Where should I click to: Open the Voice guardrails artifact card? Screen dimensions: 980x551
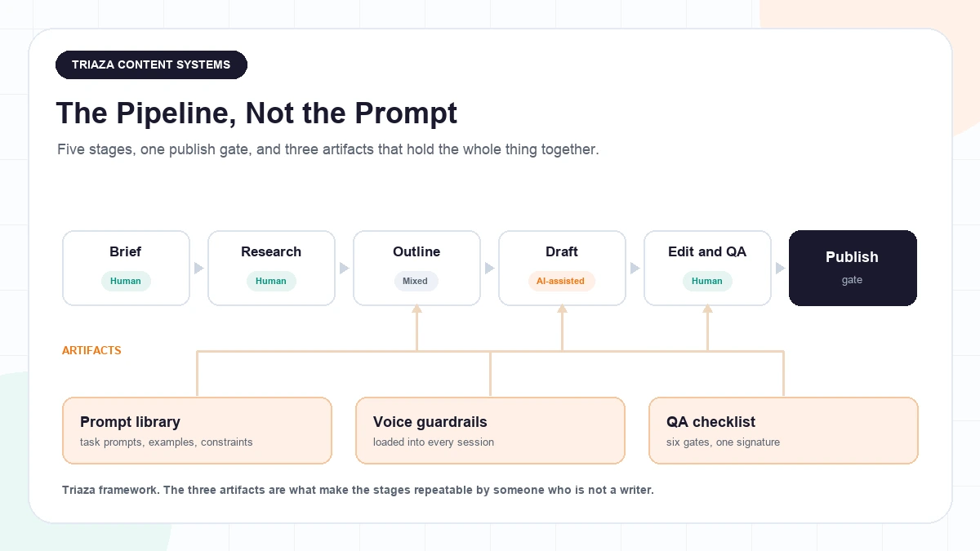[490, 430]
